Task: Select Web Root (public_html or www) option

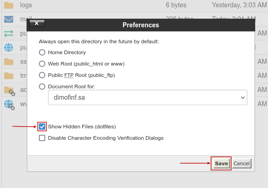Action: tap(42, 64)
